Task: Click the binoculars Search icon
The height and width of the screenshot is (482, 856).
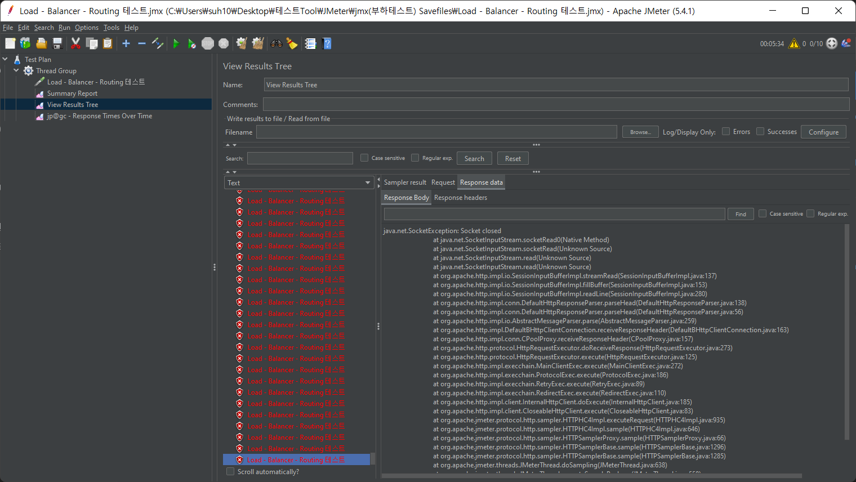Action: click(x=276, y=44)
